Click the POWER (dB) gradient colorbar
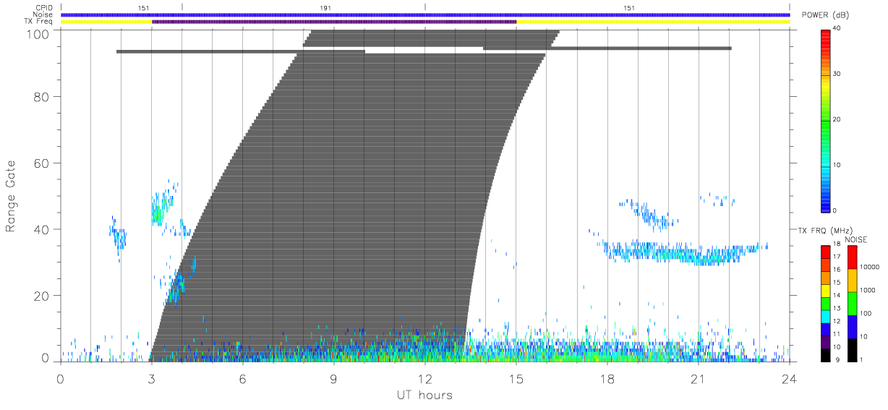 coord(826,120)
